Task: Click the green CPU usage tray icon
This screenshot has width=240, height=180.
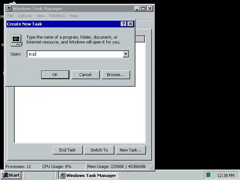Action: click(x=208, y=175)
